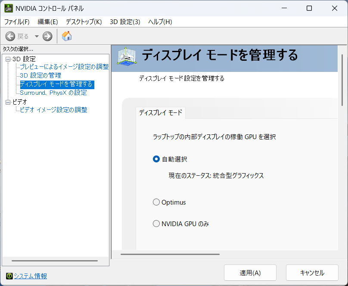This screenshot has height=286, width=348.
Task: Collapse the ビデオ tree node
Action: click(8, 102)
